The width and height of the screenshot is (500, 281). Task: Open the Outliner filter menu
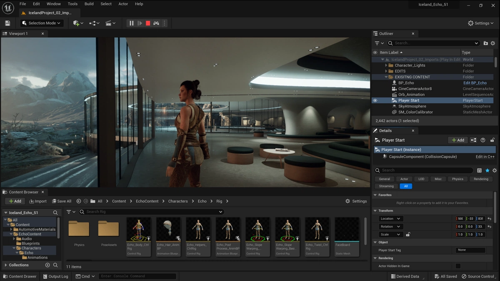[378, 43]
